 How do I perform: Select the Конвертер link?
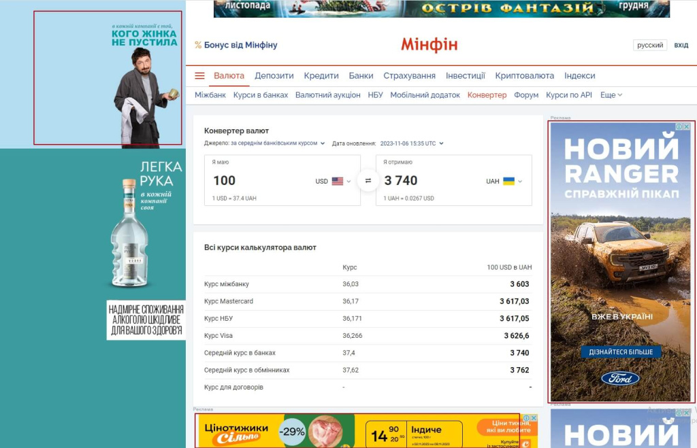coord(487,95)
